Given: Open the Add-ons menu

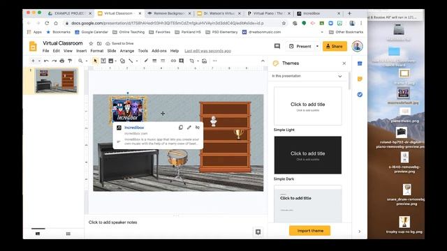Looking at the screenshot, I should point(159,51).
